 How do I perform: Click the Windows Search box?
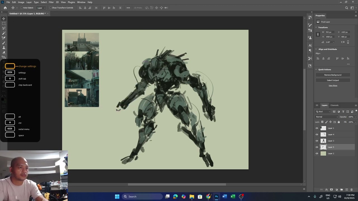click(x=142, y=197)
